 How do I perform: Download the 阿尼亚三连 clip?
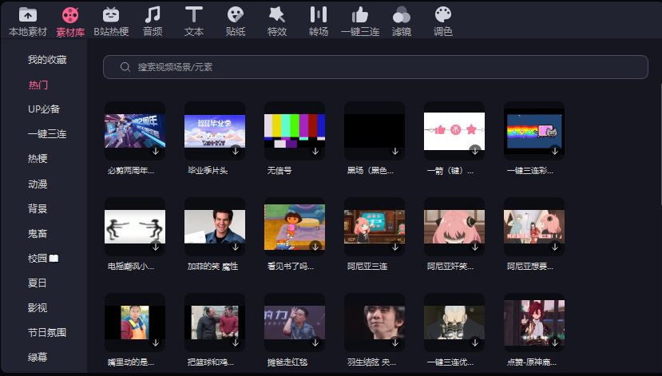tap(394, 247)
